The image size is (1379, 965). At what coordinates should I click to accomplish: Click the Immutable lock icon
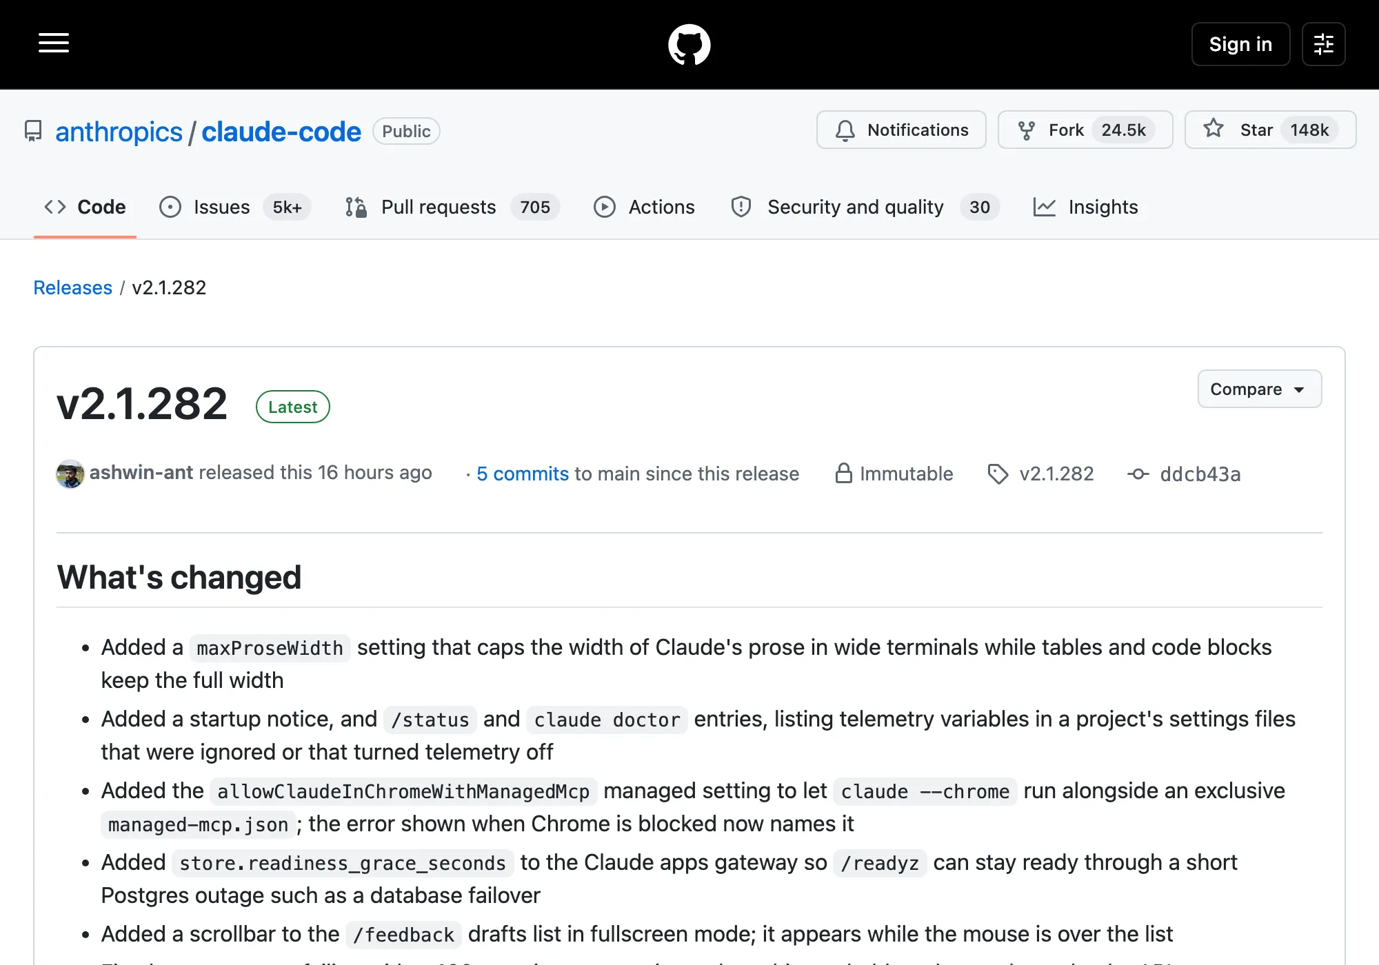843,474
